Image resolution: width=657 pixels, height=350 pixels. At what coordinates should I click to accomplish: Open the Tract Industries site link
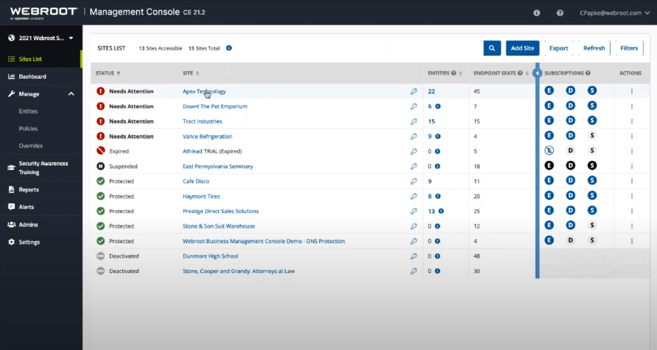pyautogui.click(x=202, y=121)
